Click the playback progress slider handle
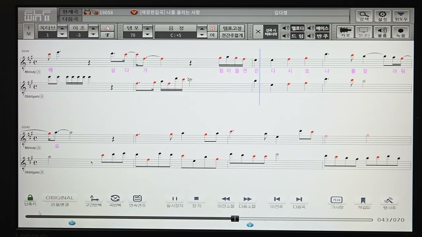The width and height of the screenshot is (422, 237). [235, 219]
